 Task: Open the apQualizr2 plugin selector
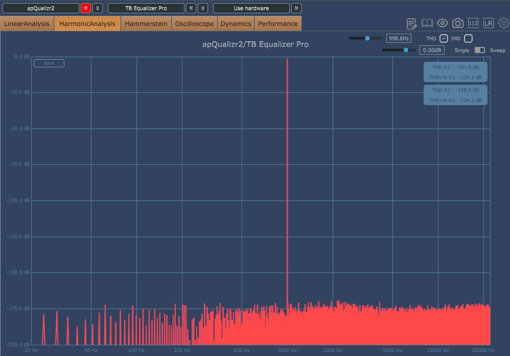[x=41, y=8]
